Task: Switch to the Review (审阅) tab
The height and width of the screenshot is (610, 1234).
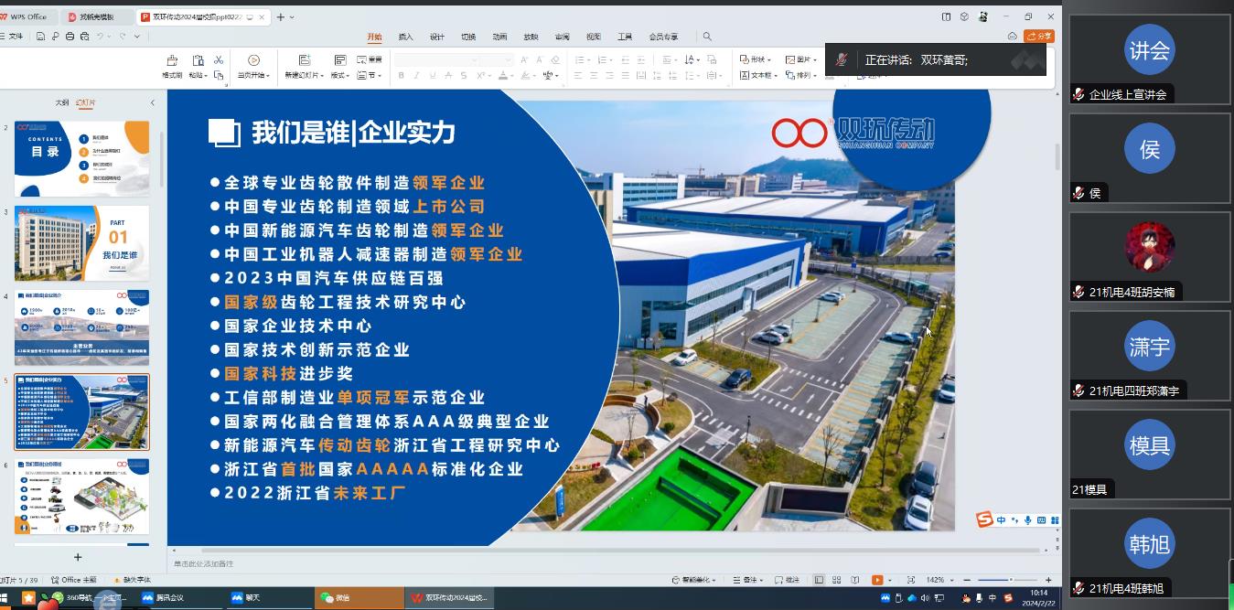Action: [x=562, y=37]
